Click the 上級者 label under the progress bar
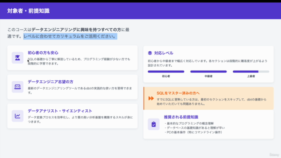This screenshot has height=158, width=281. coord(251,76)
